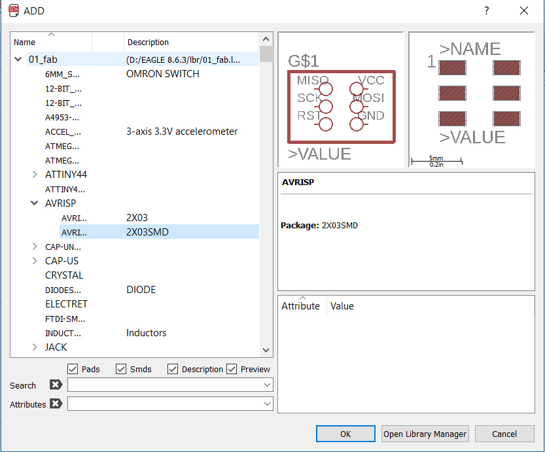Click the scroll up arrow of the device list
The image size is (545, 452).
click(x=266, y=39)
